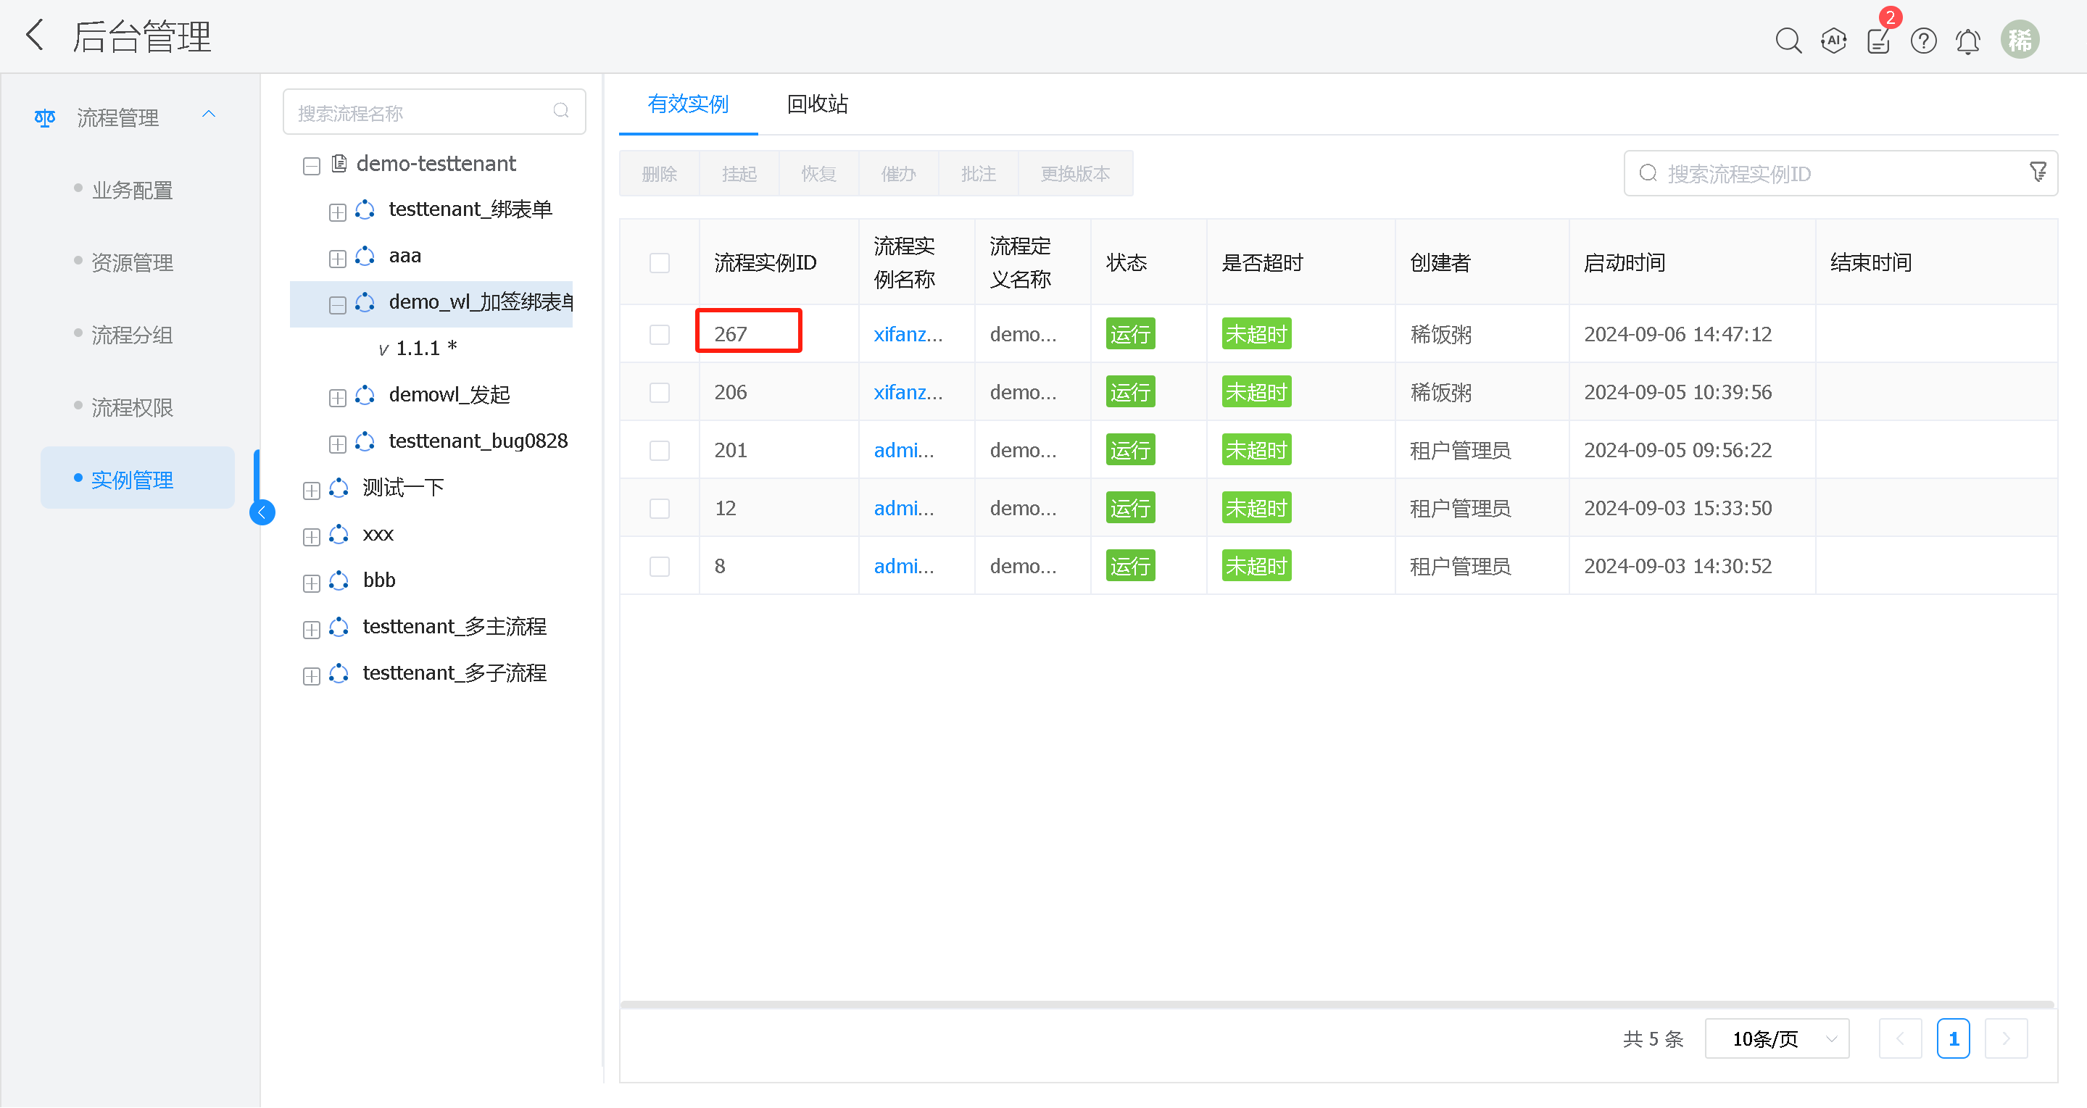Click the 更换版本 button
The image size is (2087, 1108).
coord(1075,173)
